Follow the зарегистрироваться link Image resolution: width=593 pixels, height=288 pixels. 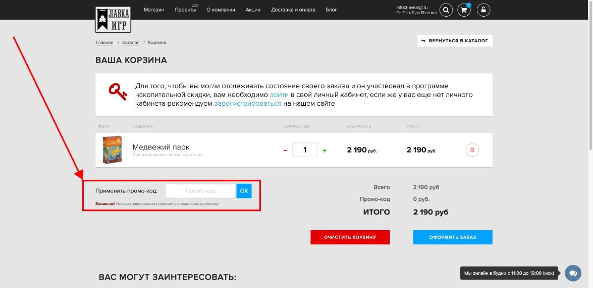247,104
